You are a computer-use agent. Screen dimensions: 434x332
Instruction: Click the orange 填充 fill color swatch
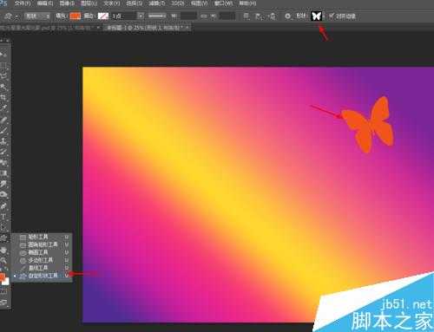(76, 16)
